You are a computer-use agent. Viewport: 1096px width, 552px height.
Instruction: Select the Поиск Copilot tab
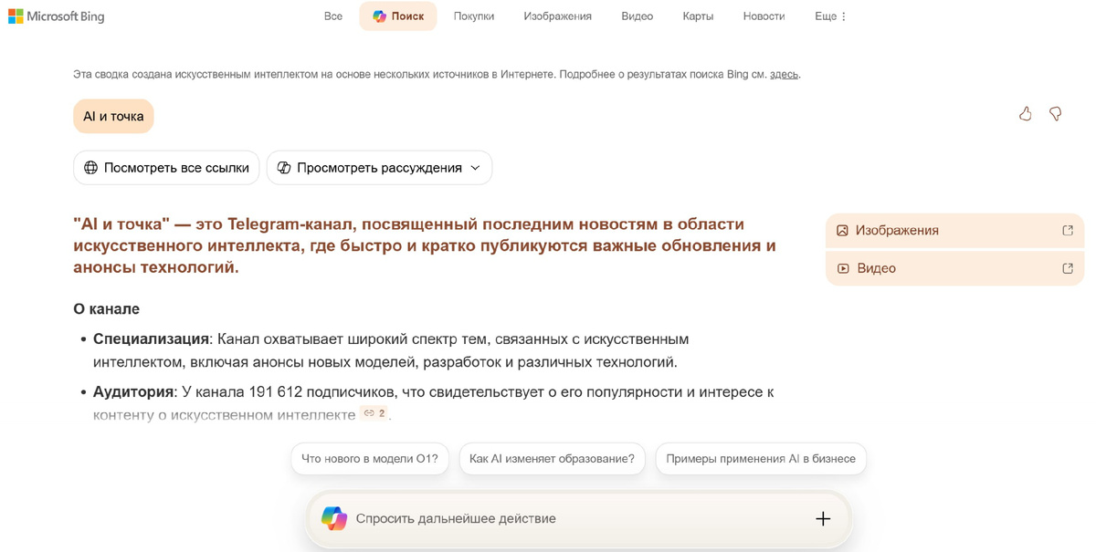click(397, 16)
